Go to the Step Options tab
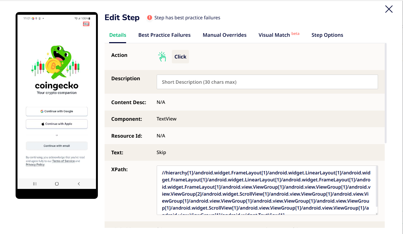The width and height of the screenshot is (403, 234). 327,35
